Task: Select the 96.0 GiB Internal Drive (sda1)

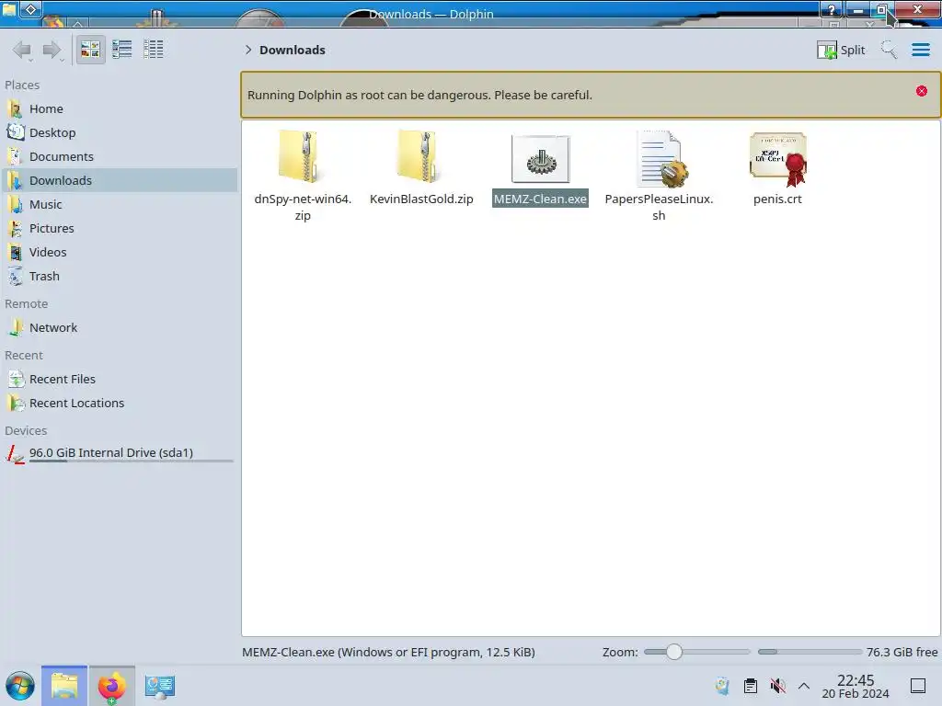Action: click(x=119, y=453)
